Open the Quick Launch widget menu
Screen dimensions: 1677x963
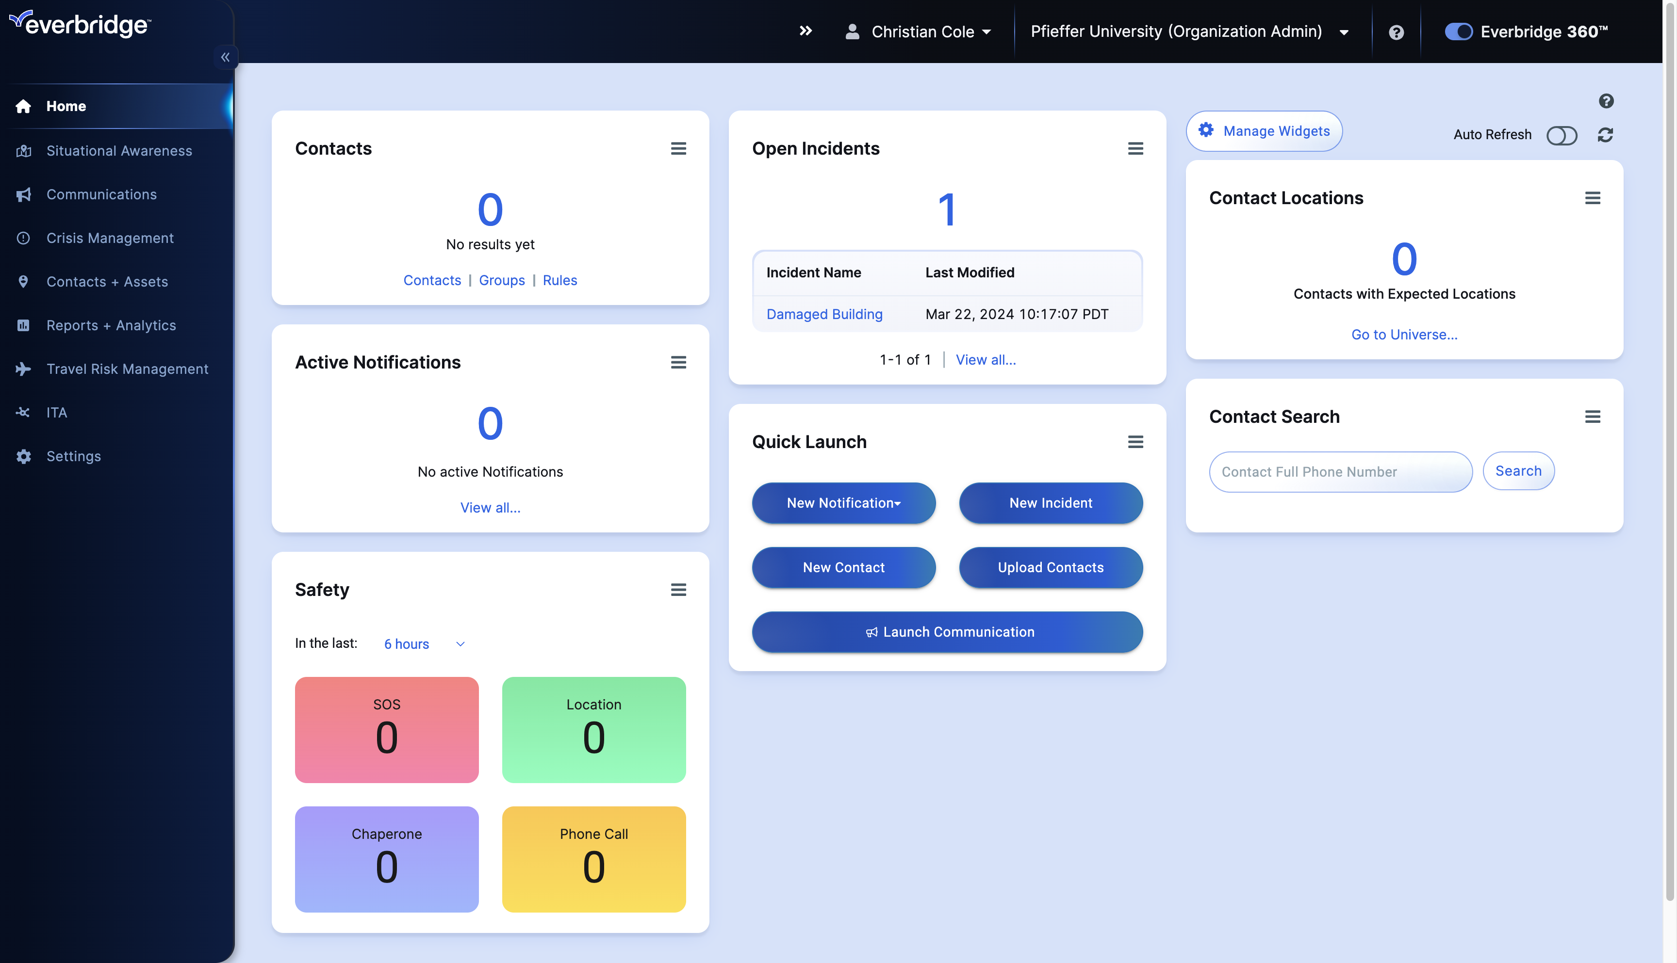point(1135,442)
